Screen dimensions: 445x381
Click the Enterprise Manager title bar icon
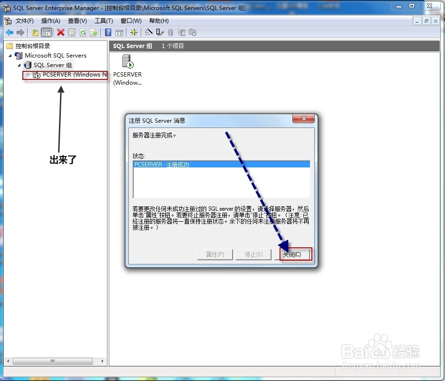click(7, 8)
